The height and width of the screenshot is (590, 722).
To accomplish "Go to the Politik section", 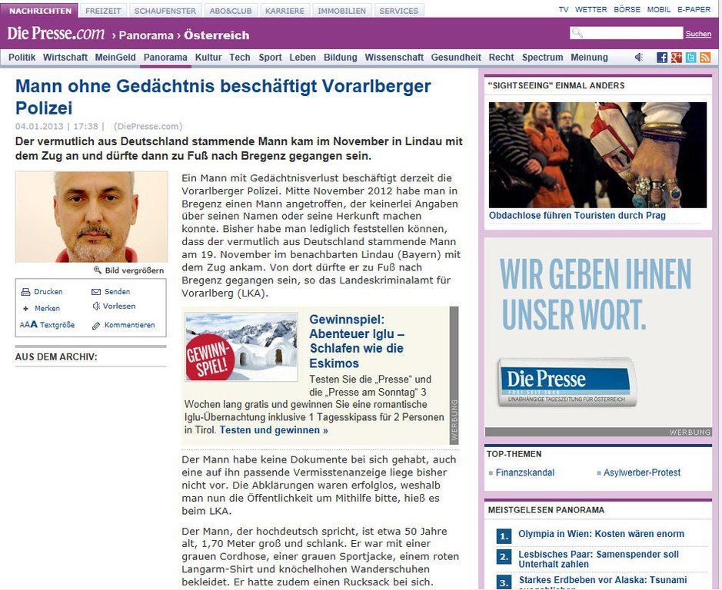I will 22,58.
